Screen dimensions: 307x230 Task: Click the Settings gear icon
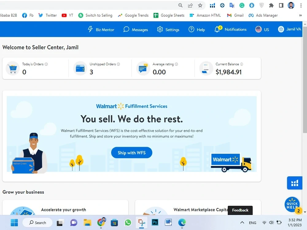160,29
